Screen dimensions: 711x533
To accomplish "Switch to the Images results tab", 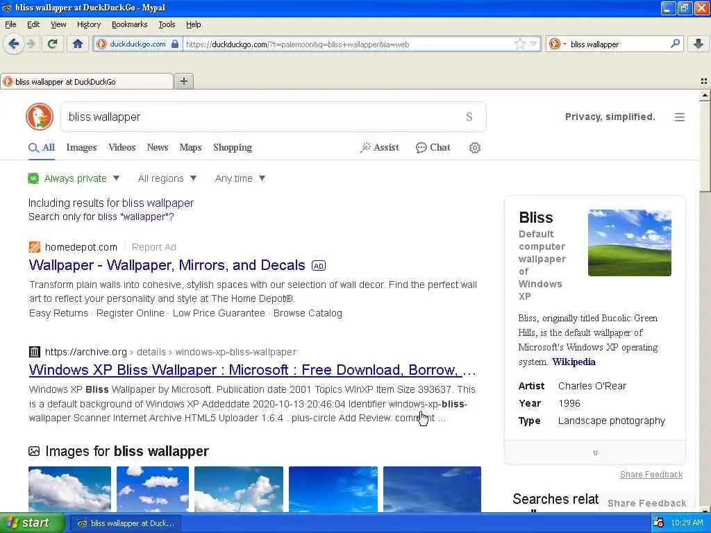I will click(82, 147).
